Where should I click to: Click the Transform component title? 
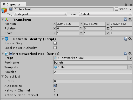coord(22,20)
